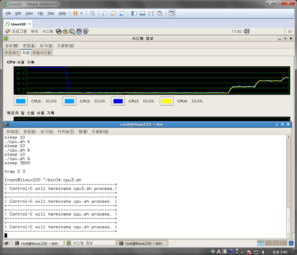Viewport: 297px width, 255px height.
Task: Open the terminal 보기(V) menu
Action: point(47,131)
